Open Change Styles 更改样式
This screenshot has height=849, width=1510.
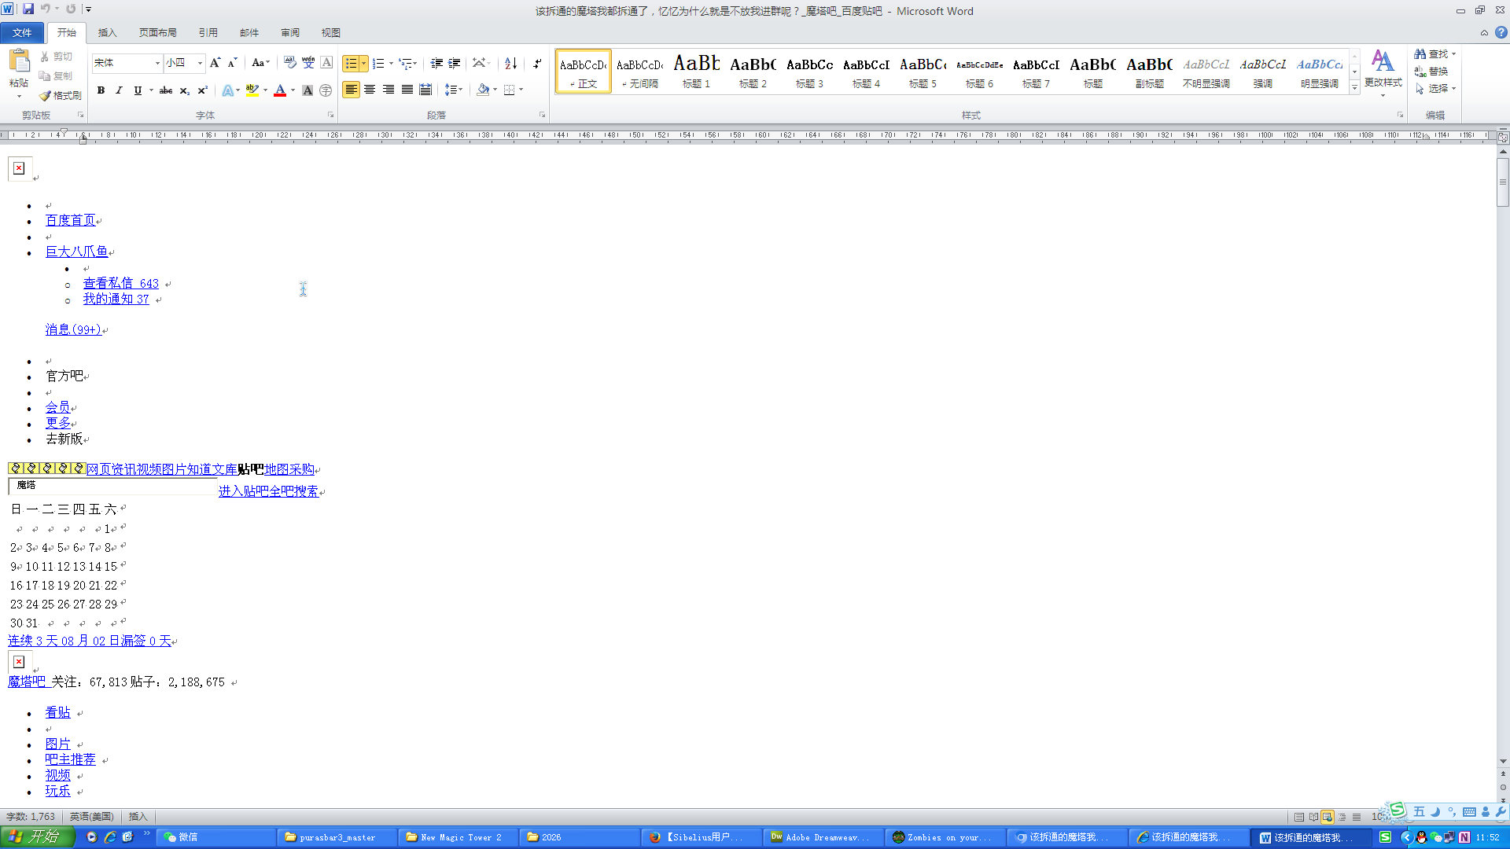[1383, 72]
